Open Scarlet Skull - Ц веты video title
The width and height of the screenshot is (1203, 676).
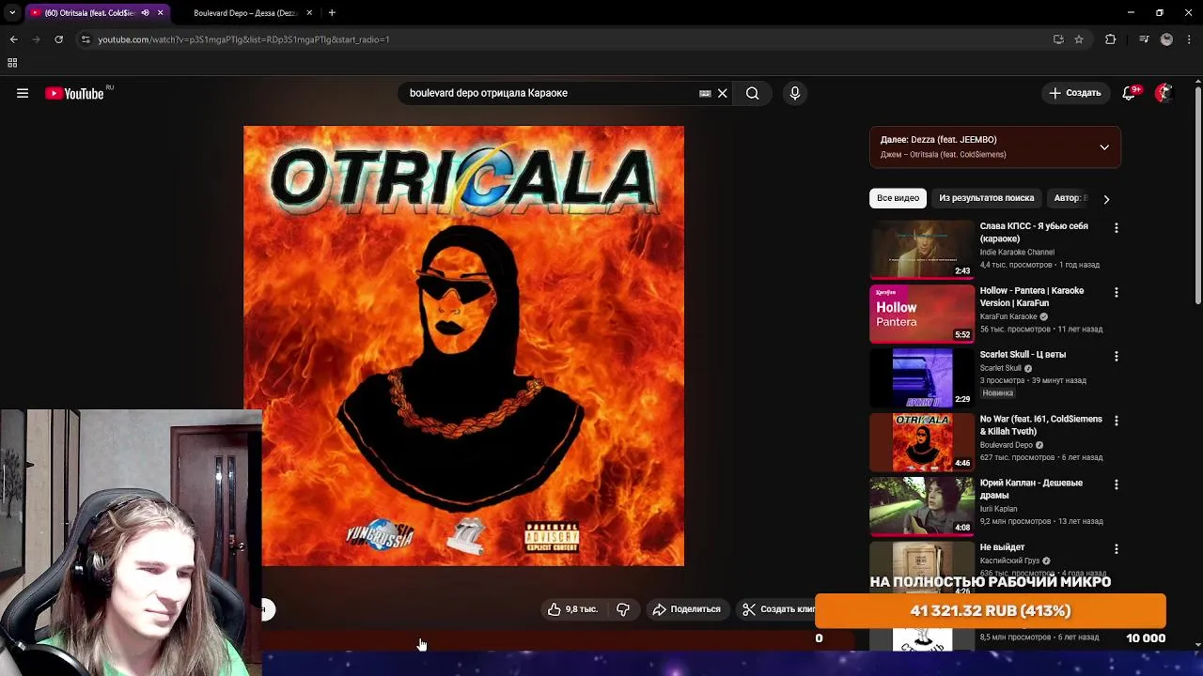pos(1023,355)
